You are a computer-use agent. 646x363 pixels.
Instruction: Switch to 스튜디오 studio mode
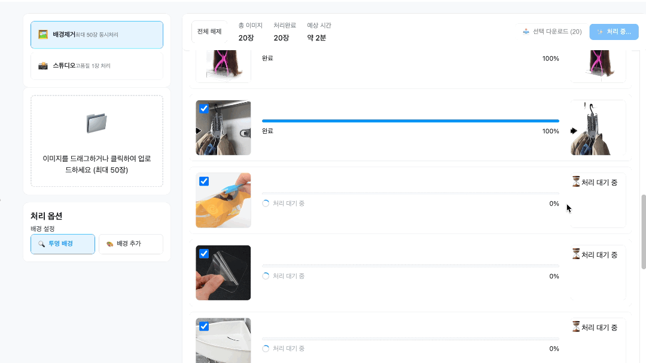click(97, 66)
